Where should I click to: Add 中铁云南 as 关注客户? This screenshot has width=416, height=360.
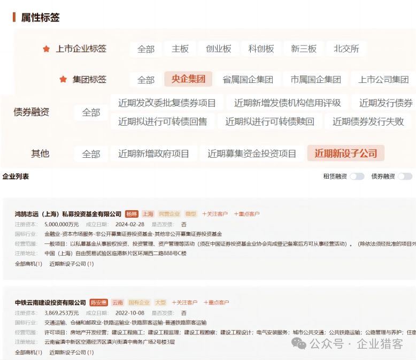[184, 303]
